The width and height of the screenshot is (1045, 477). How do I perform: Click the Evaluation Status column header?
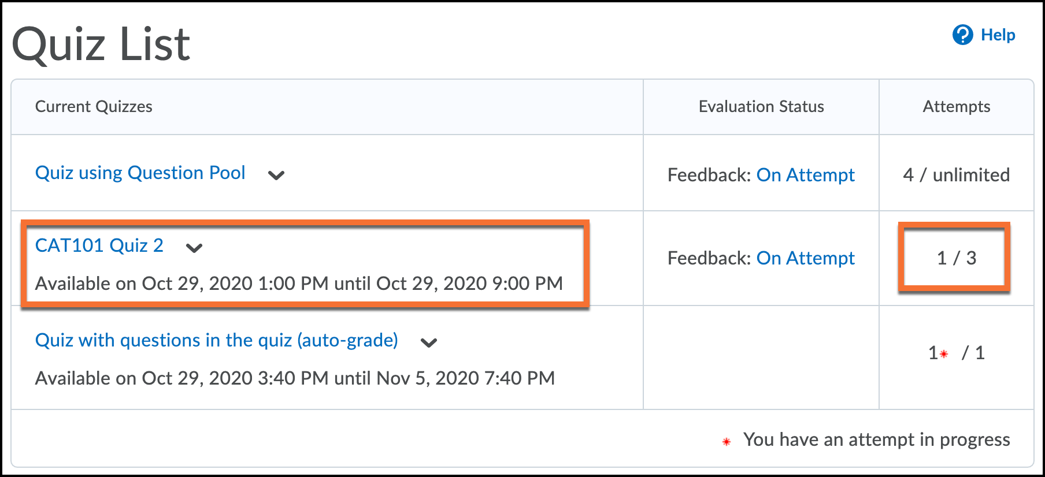761,107
